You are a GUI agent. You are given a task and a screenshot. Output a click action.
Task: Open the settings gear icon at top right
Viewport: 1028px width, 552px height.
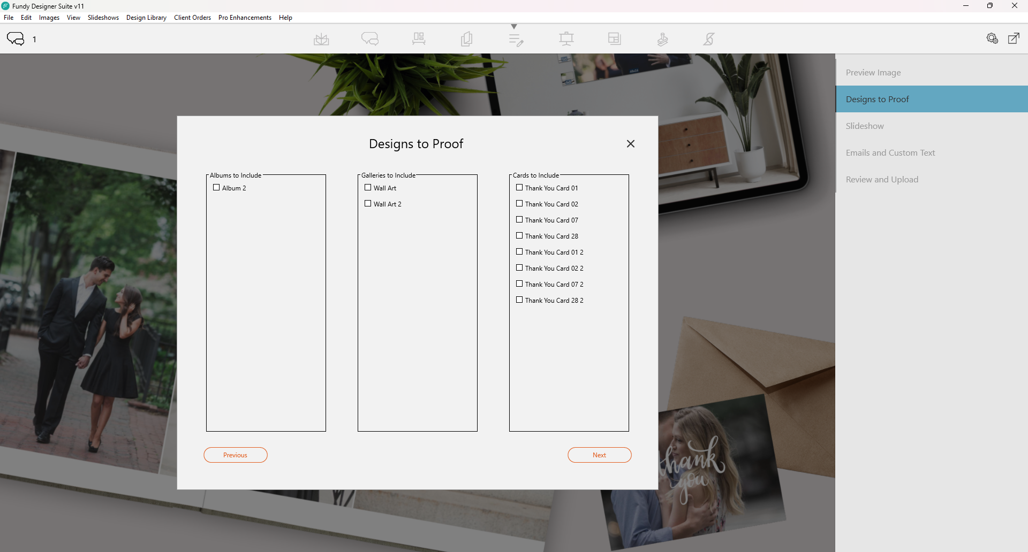pos(992,39)
